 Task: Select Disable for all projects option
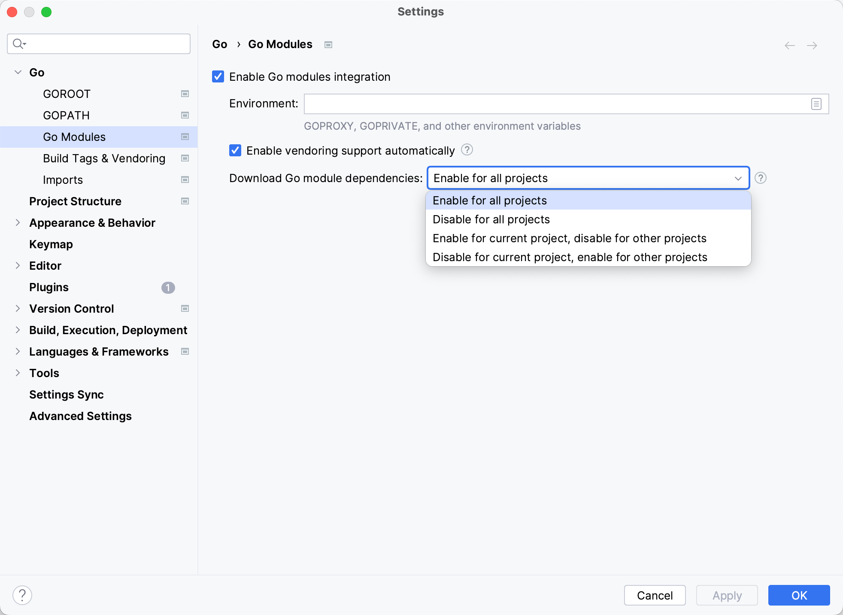pos(491,219)
